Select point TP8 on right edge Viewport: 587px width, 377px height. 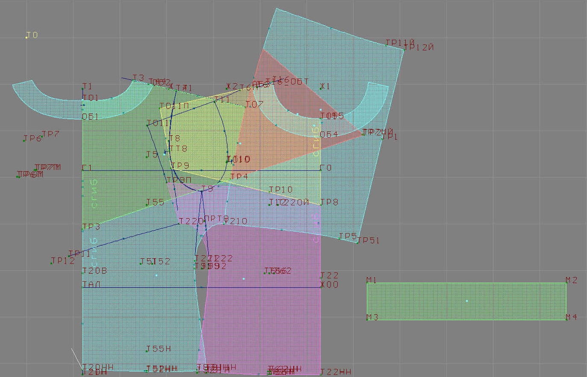click(x=321, y=205)
